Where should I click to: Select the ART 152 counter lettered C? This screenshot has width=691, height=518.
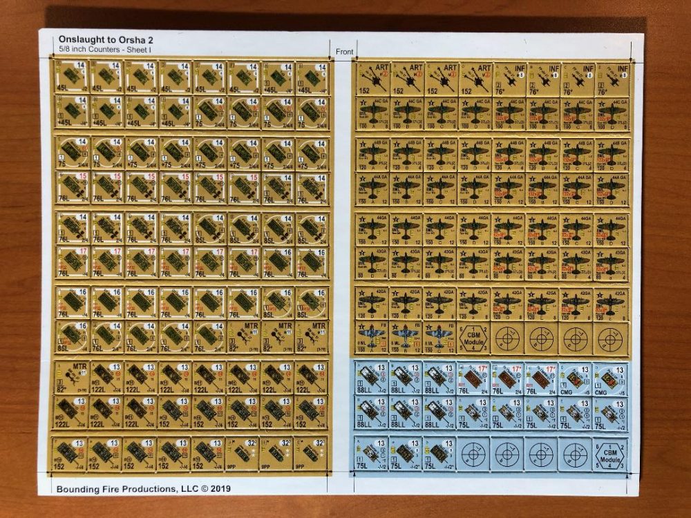coord(441,79)
